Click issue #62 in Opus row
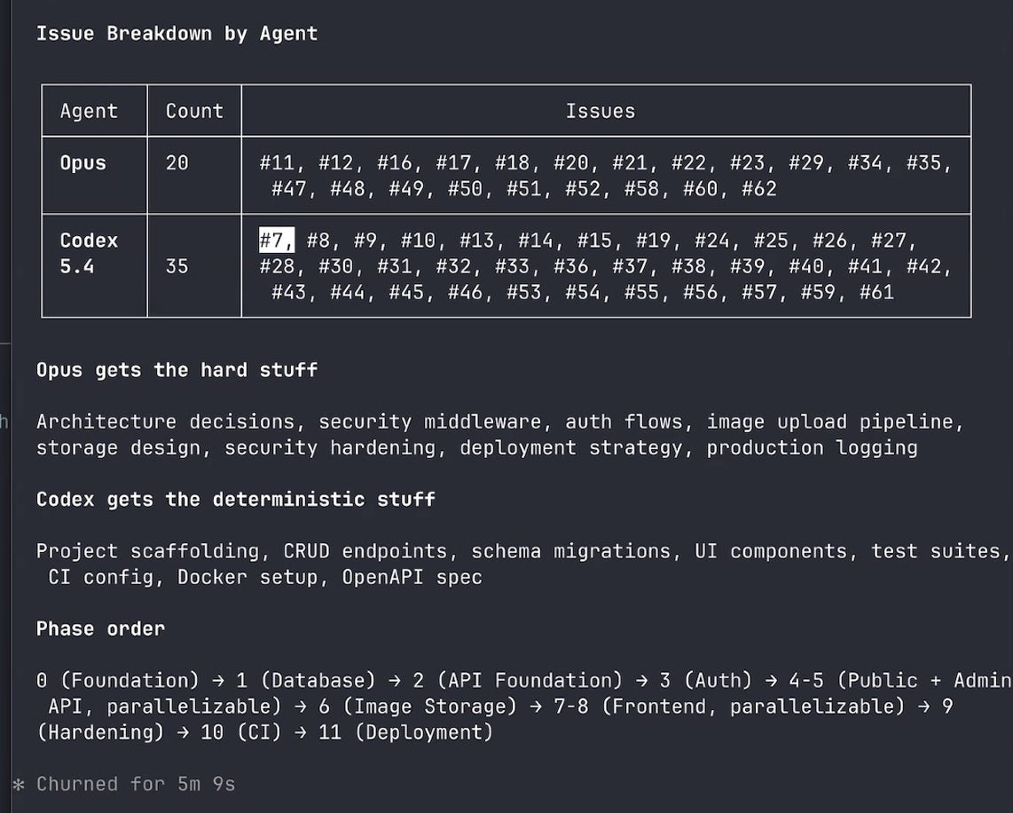 758,189
